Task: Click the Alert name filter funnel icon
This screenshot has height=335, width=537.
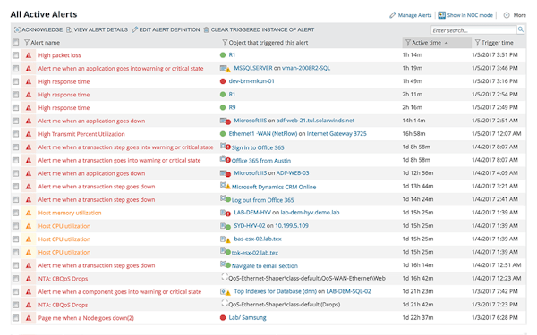Action: (27, 43)
